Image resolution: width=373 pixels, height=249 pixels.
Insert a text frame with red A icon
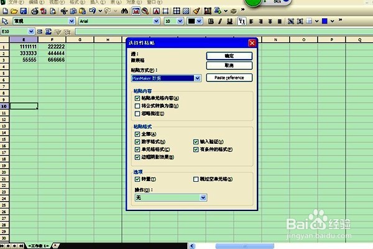pos(156,11)
